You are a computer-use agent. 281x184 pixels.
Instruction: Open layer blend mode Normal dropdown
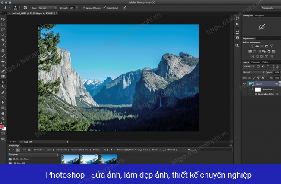click(x=253, y=72)
